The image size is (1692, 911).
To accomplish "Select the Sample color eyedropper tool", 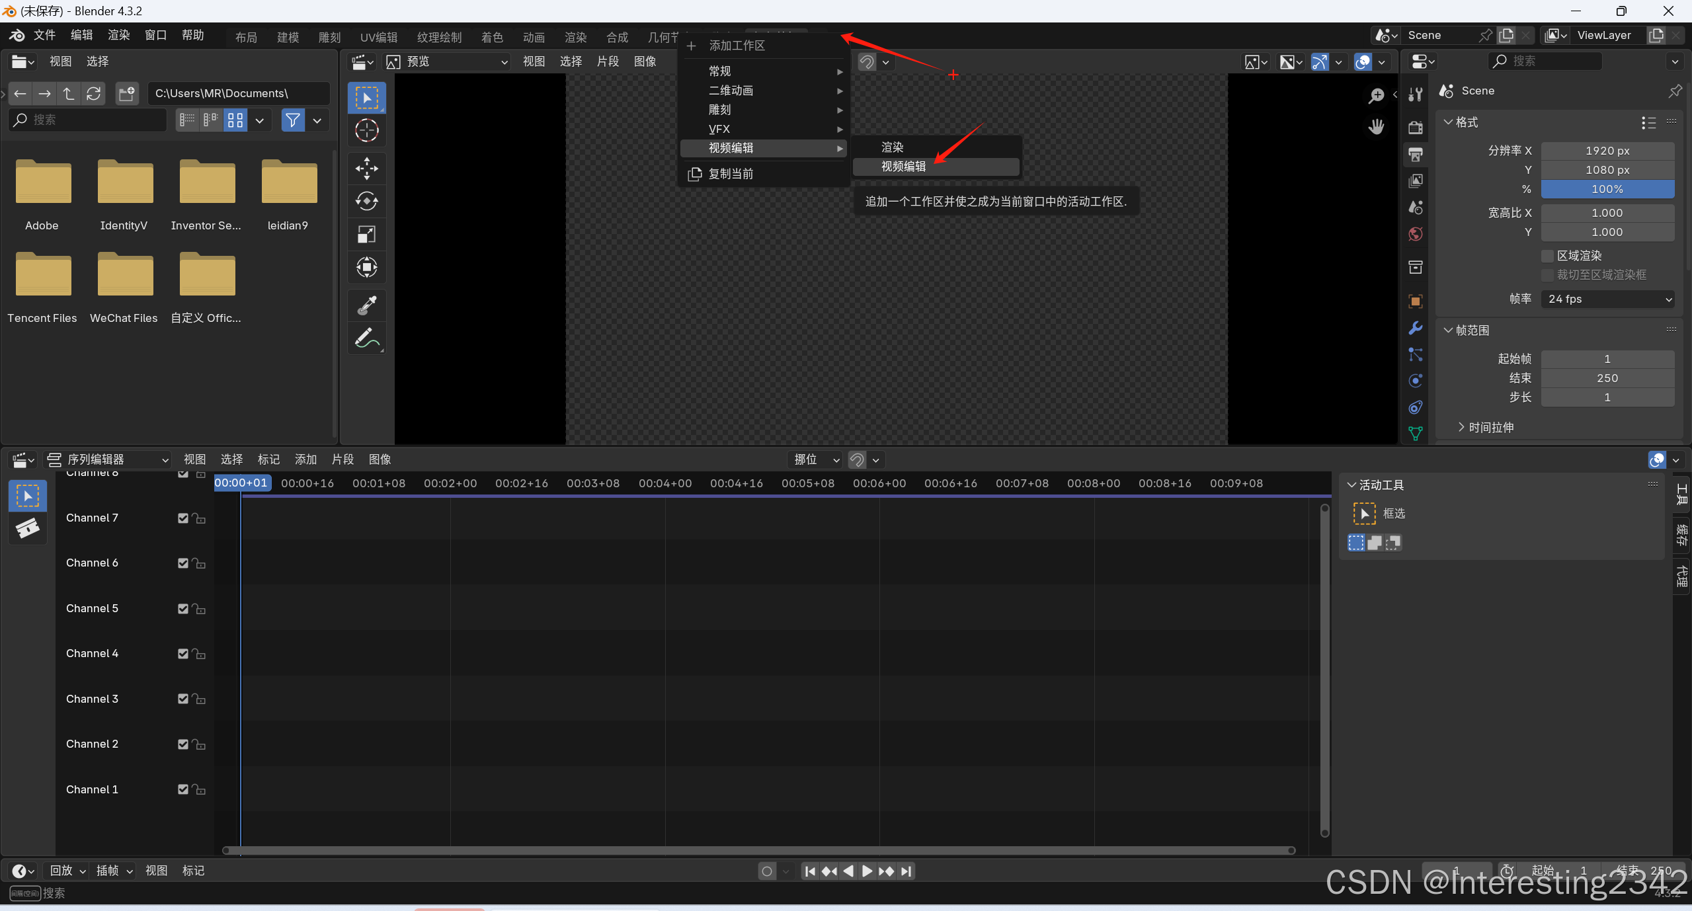I will coord(366,305).
